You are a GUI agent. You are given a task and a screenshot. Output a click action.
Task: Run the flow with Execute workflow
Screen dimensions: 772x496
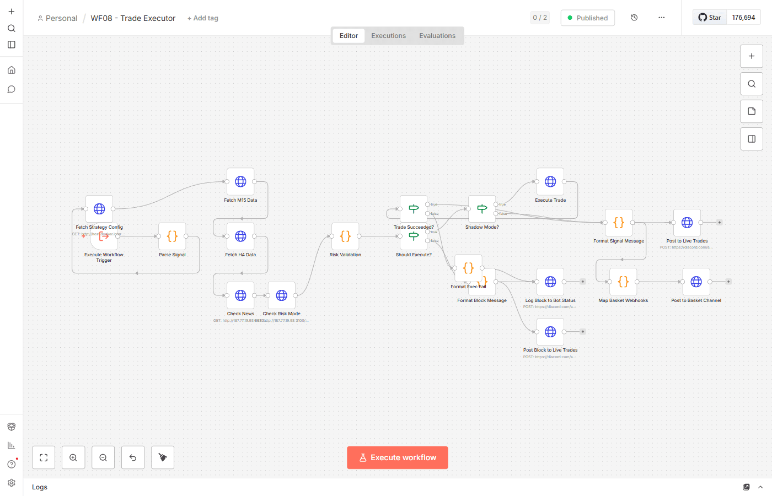(397, 457)
